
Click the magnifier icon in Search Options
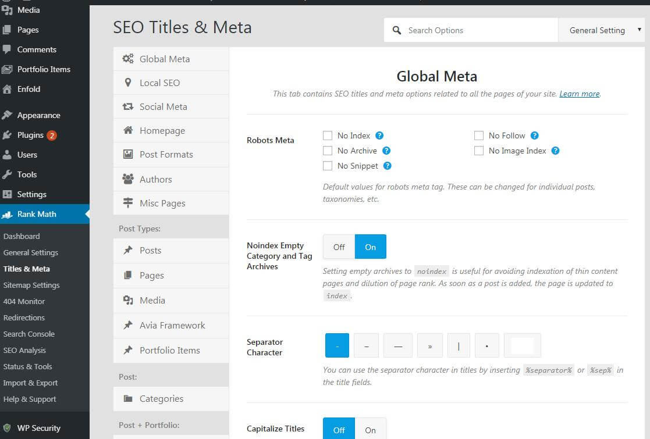pos(397,30)
